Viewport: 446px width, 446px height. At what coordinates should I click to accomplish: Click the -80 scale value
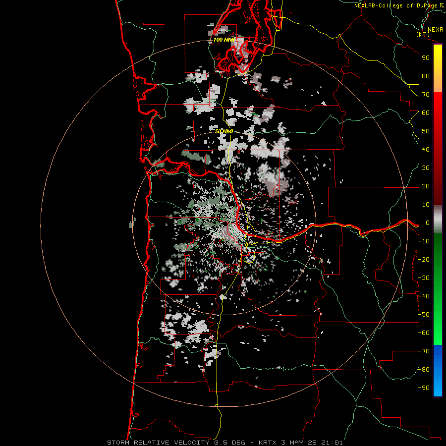[424, 370]
